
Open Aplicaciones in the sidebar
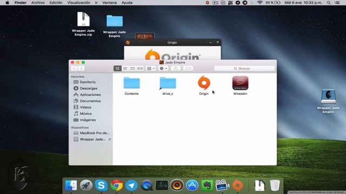(90, 95)
